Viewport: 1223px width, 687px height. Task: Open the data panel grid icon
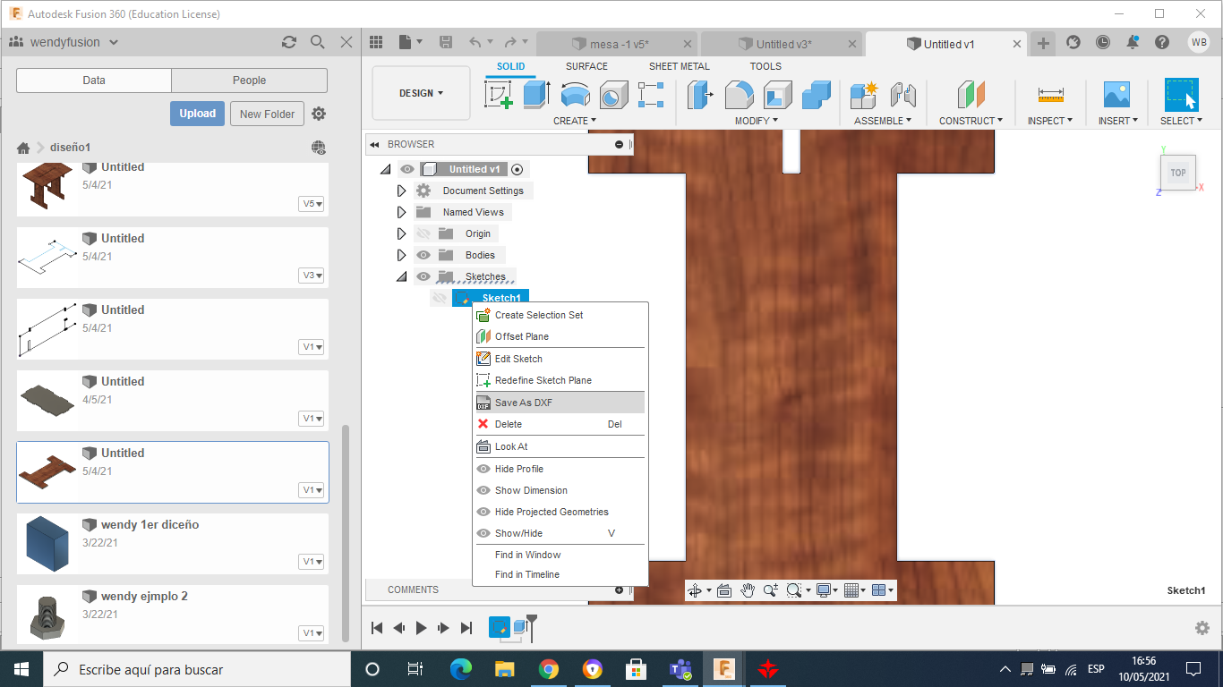(x=376, y=42)
